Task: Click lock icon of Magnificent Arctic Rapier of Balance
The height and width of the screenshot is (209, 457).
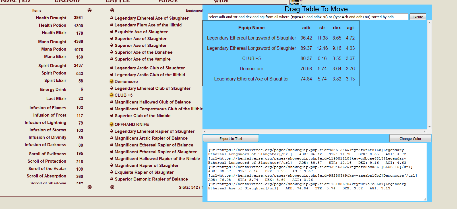Action: click(112, 138)
